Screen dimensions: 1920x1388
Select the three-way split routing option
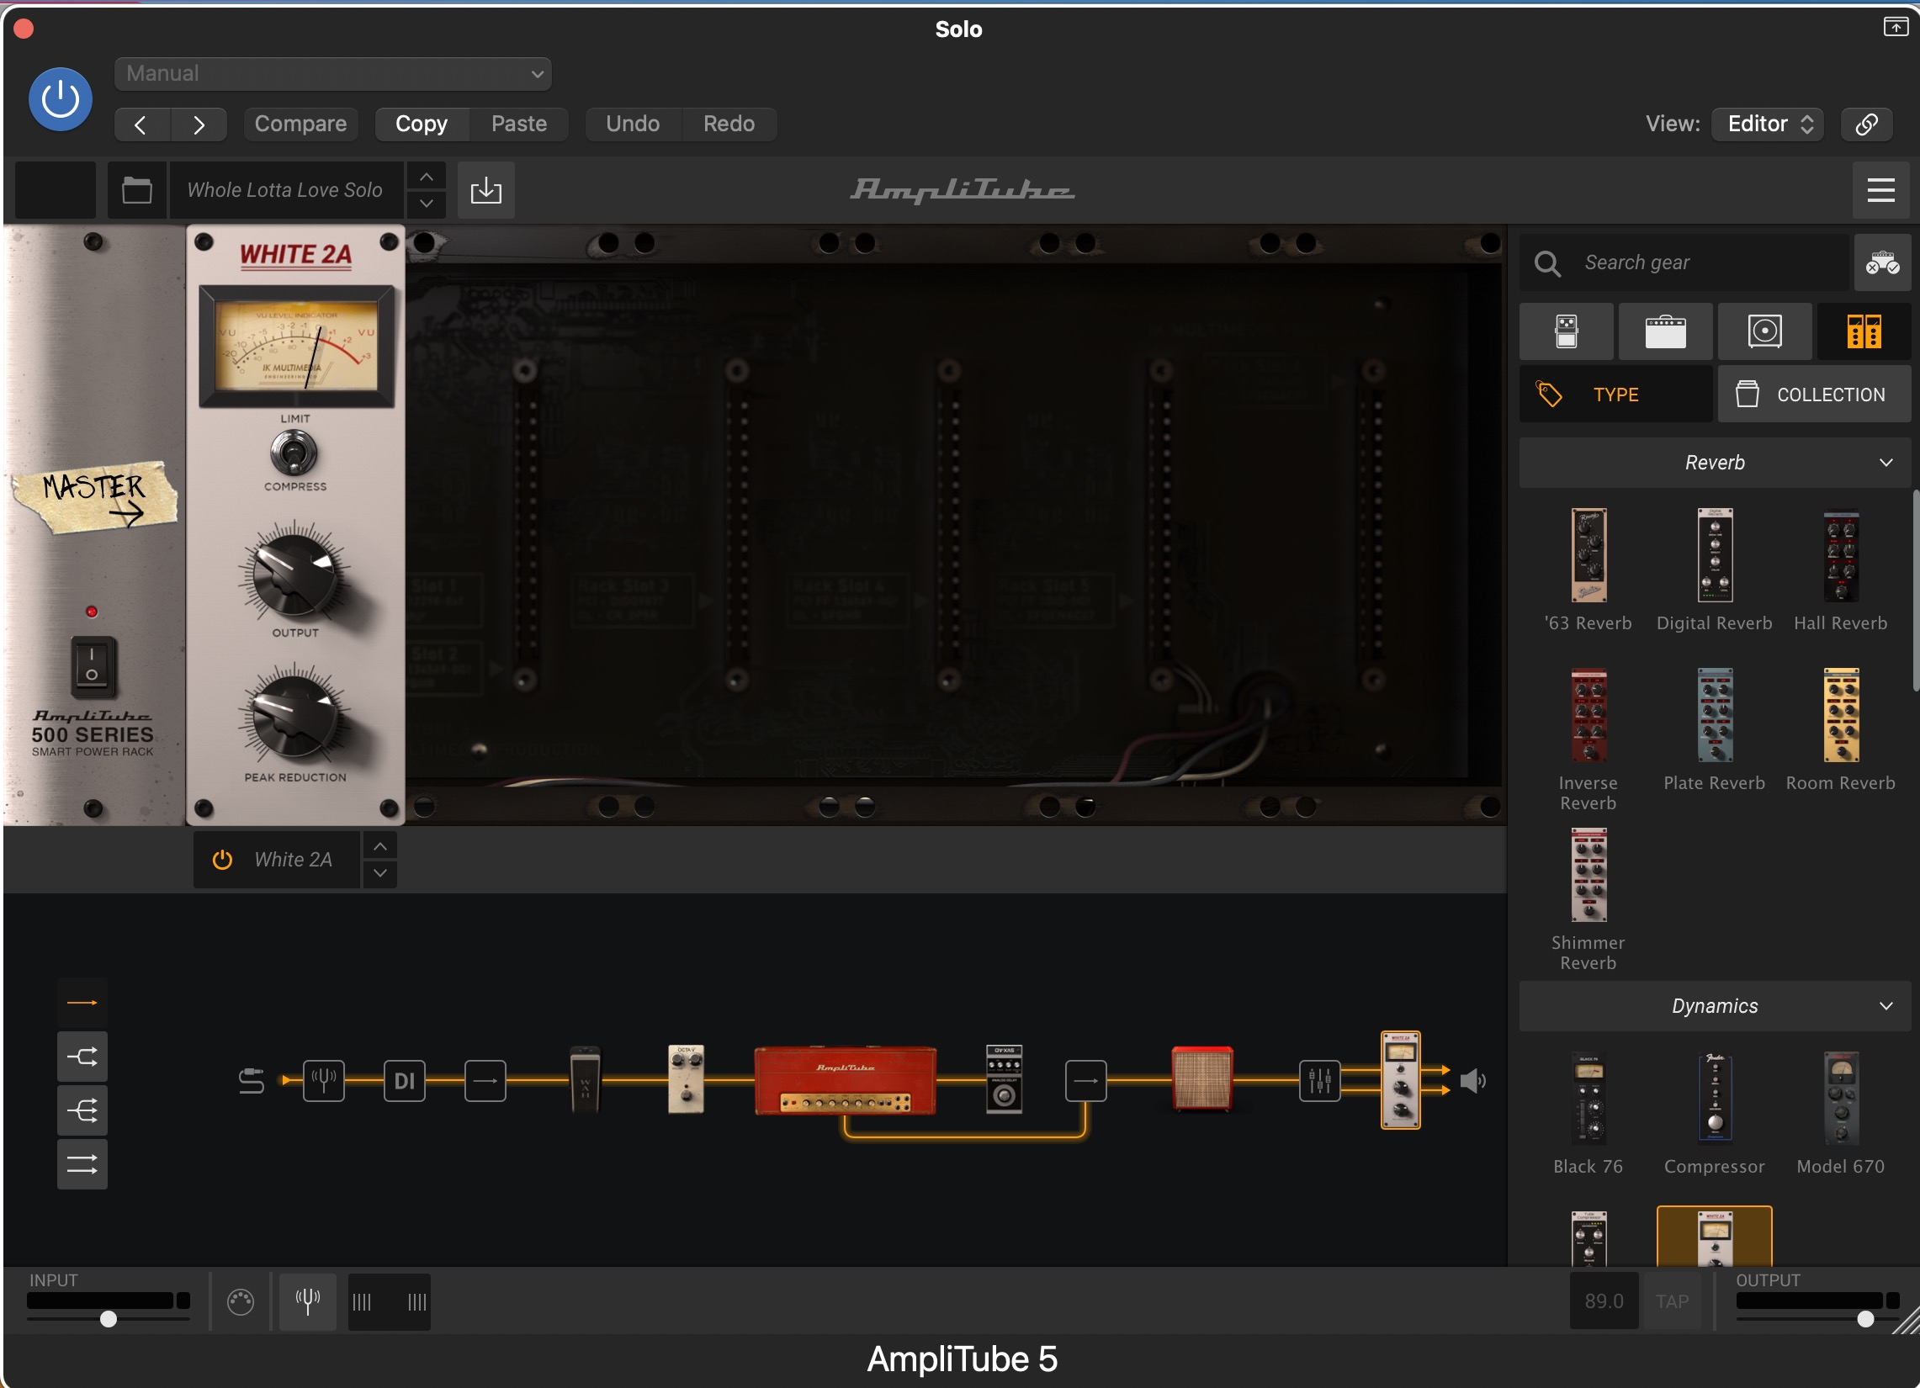tap(82, 1110)
